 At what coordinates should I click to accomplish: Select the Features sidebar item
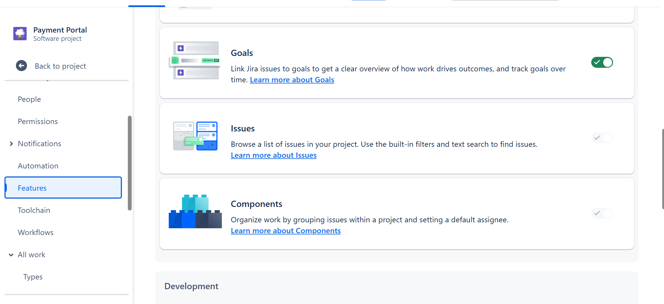point(32,188)
